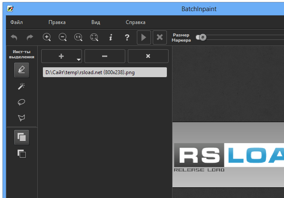Choose the filled overlapping squares mode
The width and height of the screenshot is (284, 198).
[21, 138]
